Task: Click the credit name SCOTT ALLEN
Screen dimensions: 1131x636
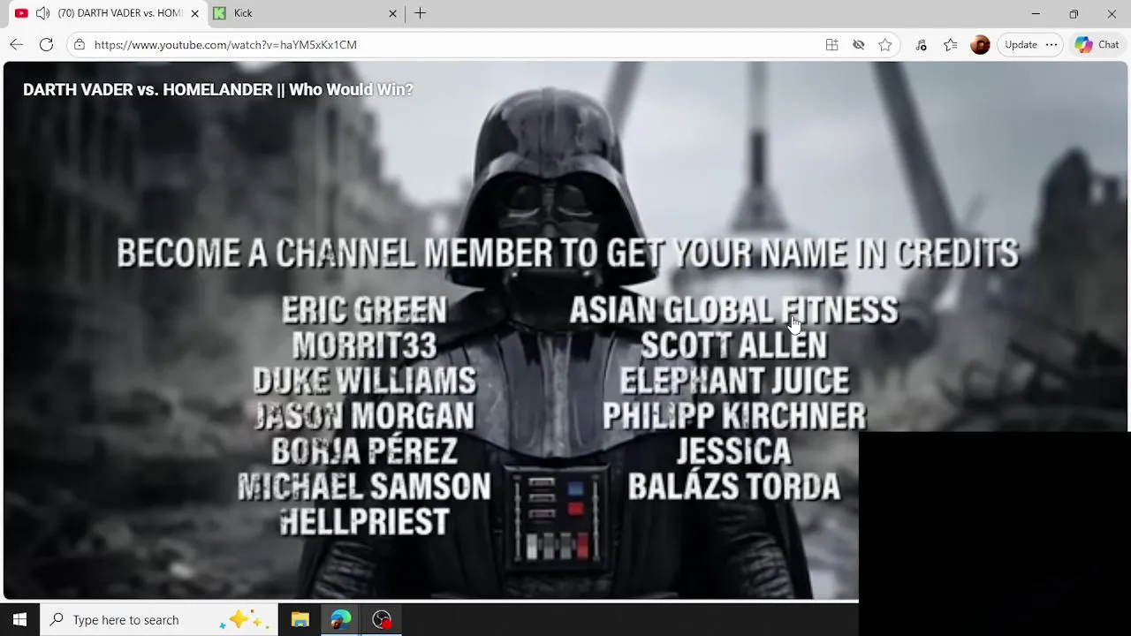Action: [x=733, y=345]
